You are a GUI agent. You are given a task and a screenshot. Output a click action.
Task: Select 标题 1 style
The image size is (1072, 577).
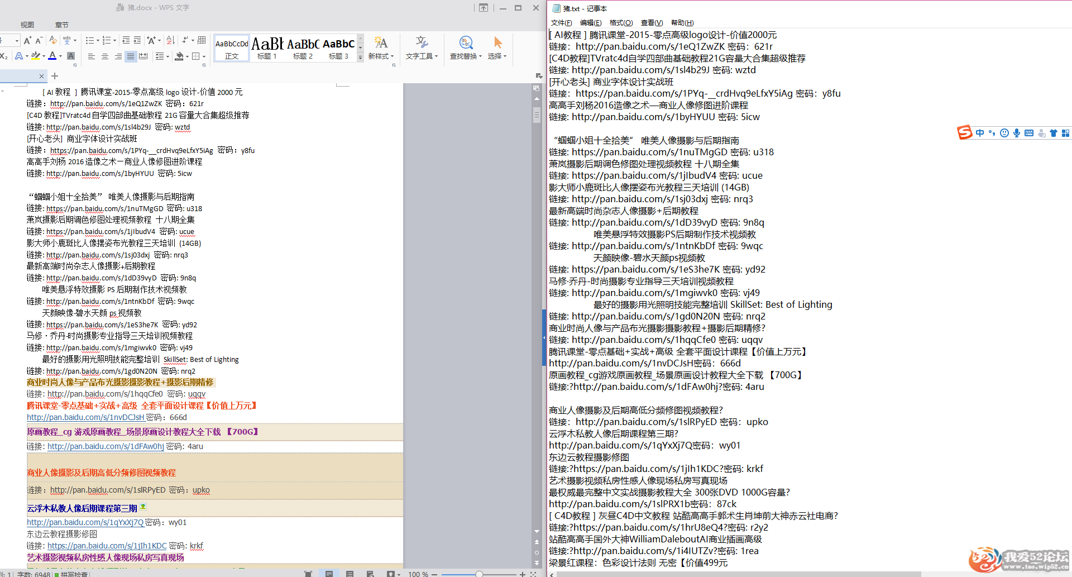tap(267, 49)
